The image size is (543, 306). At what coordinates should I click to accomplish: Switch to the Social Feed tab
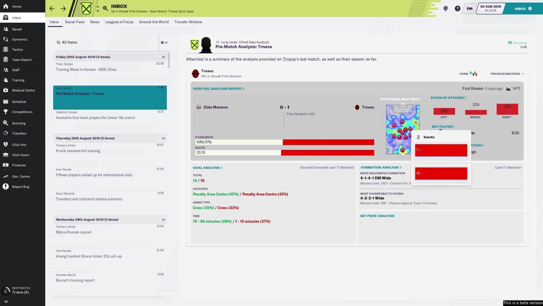(74, 22)
